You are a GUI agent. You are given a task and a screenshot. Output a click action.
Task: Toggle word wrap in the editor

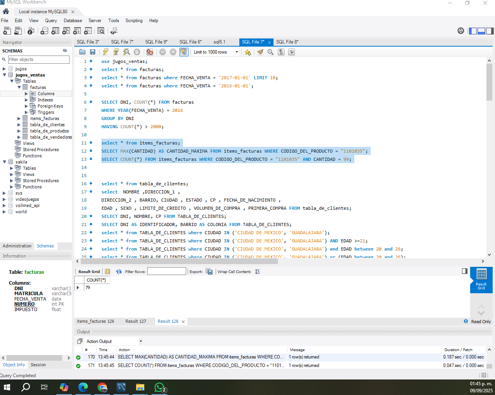coord(291,52)
